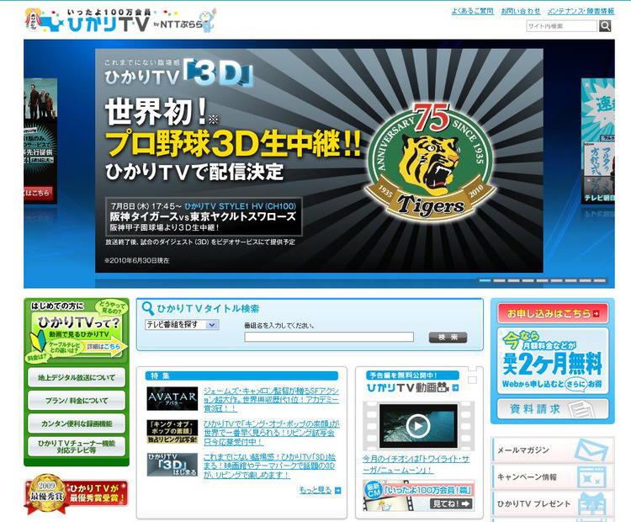This screenshot has width=631, height=522.
Task: Select the first carousel slide indicator
Action: 485,280
